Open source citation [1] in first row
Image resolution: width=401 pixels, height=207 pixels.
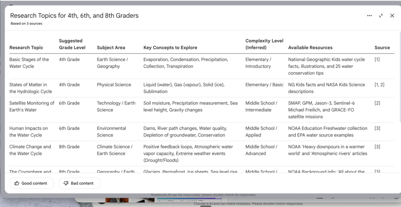[x=377, y=59]
